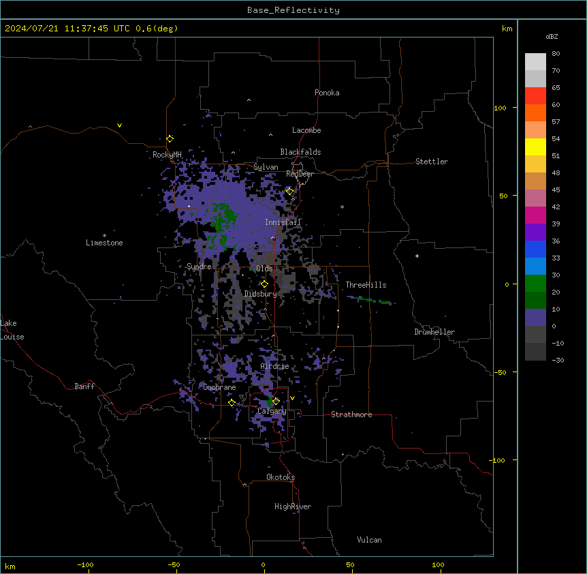Click the -50 tick on the bottom axis
This screenshot has height=574, width=587.
174,564
